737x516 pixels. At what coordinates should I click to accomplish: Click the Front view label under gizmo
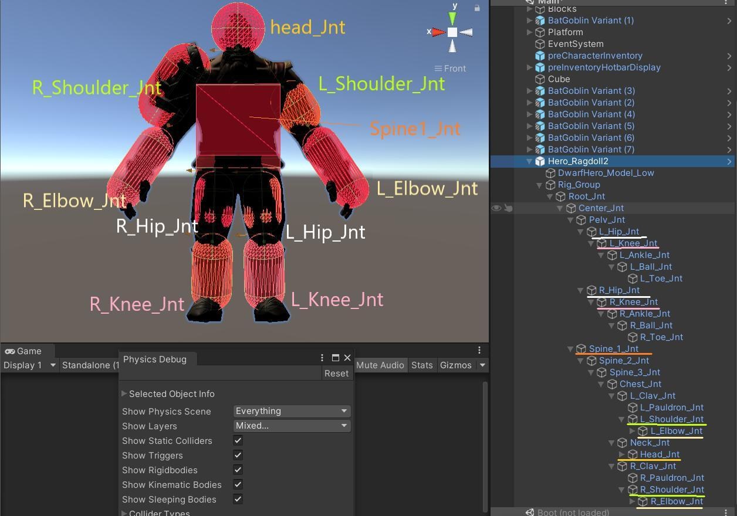click(x=455, y=69)
